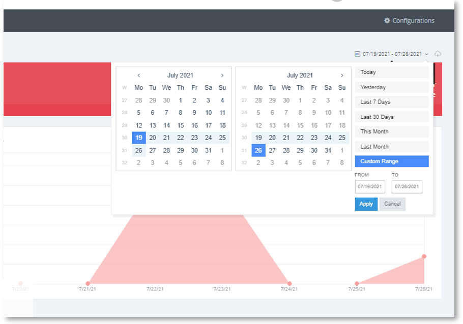Choose Last 7 Days range
The height and width of the screenshot is (324, 463).
(x=392, y=102)
